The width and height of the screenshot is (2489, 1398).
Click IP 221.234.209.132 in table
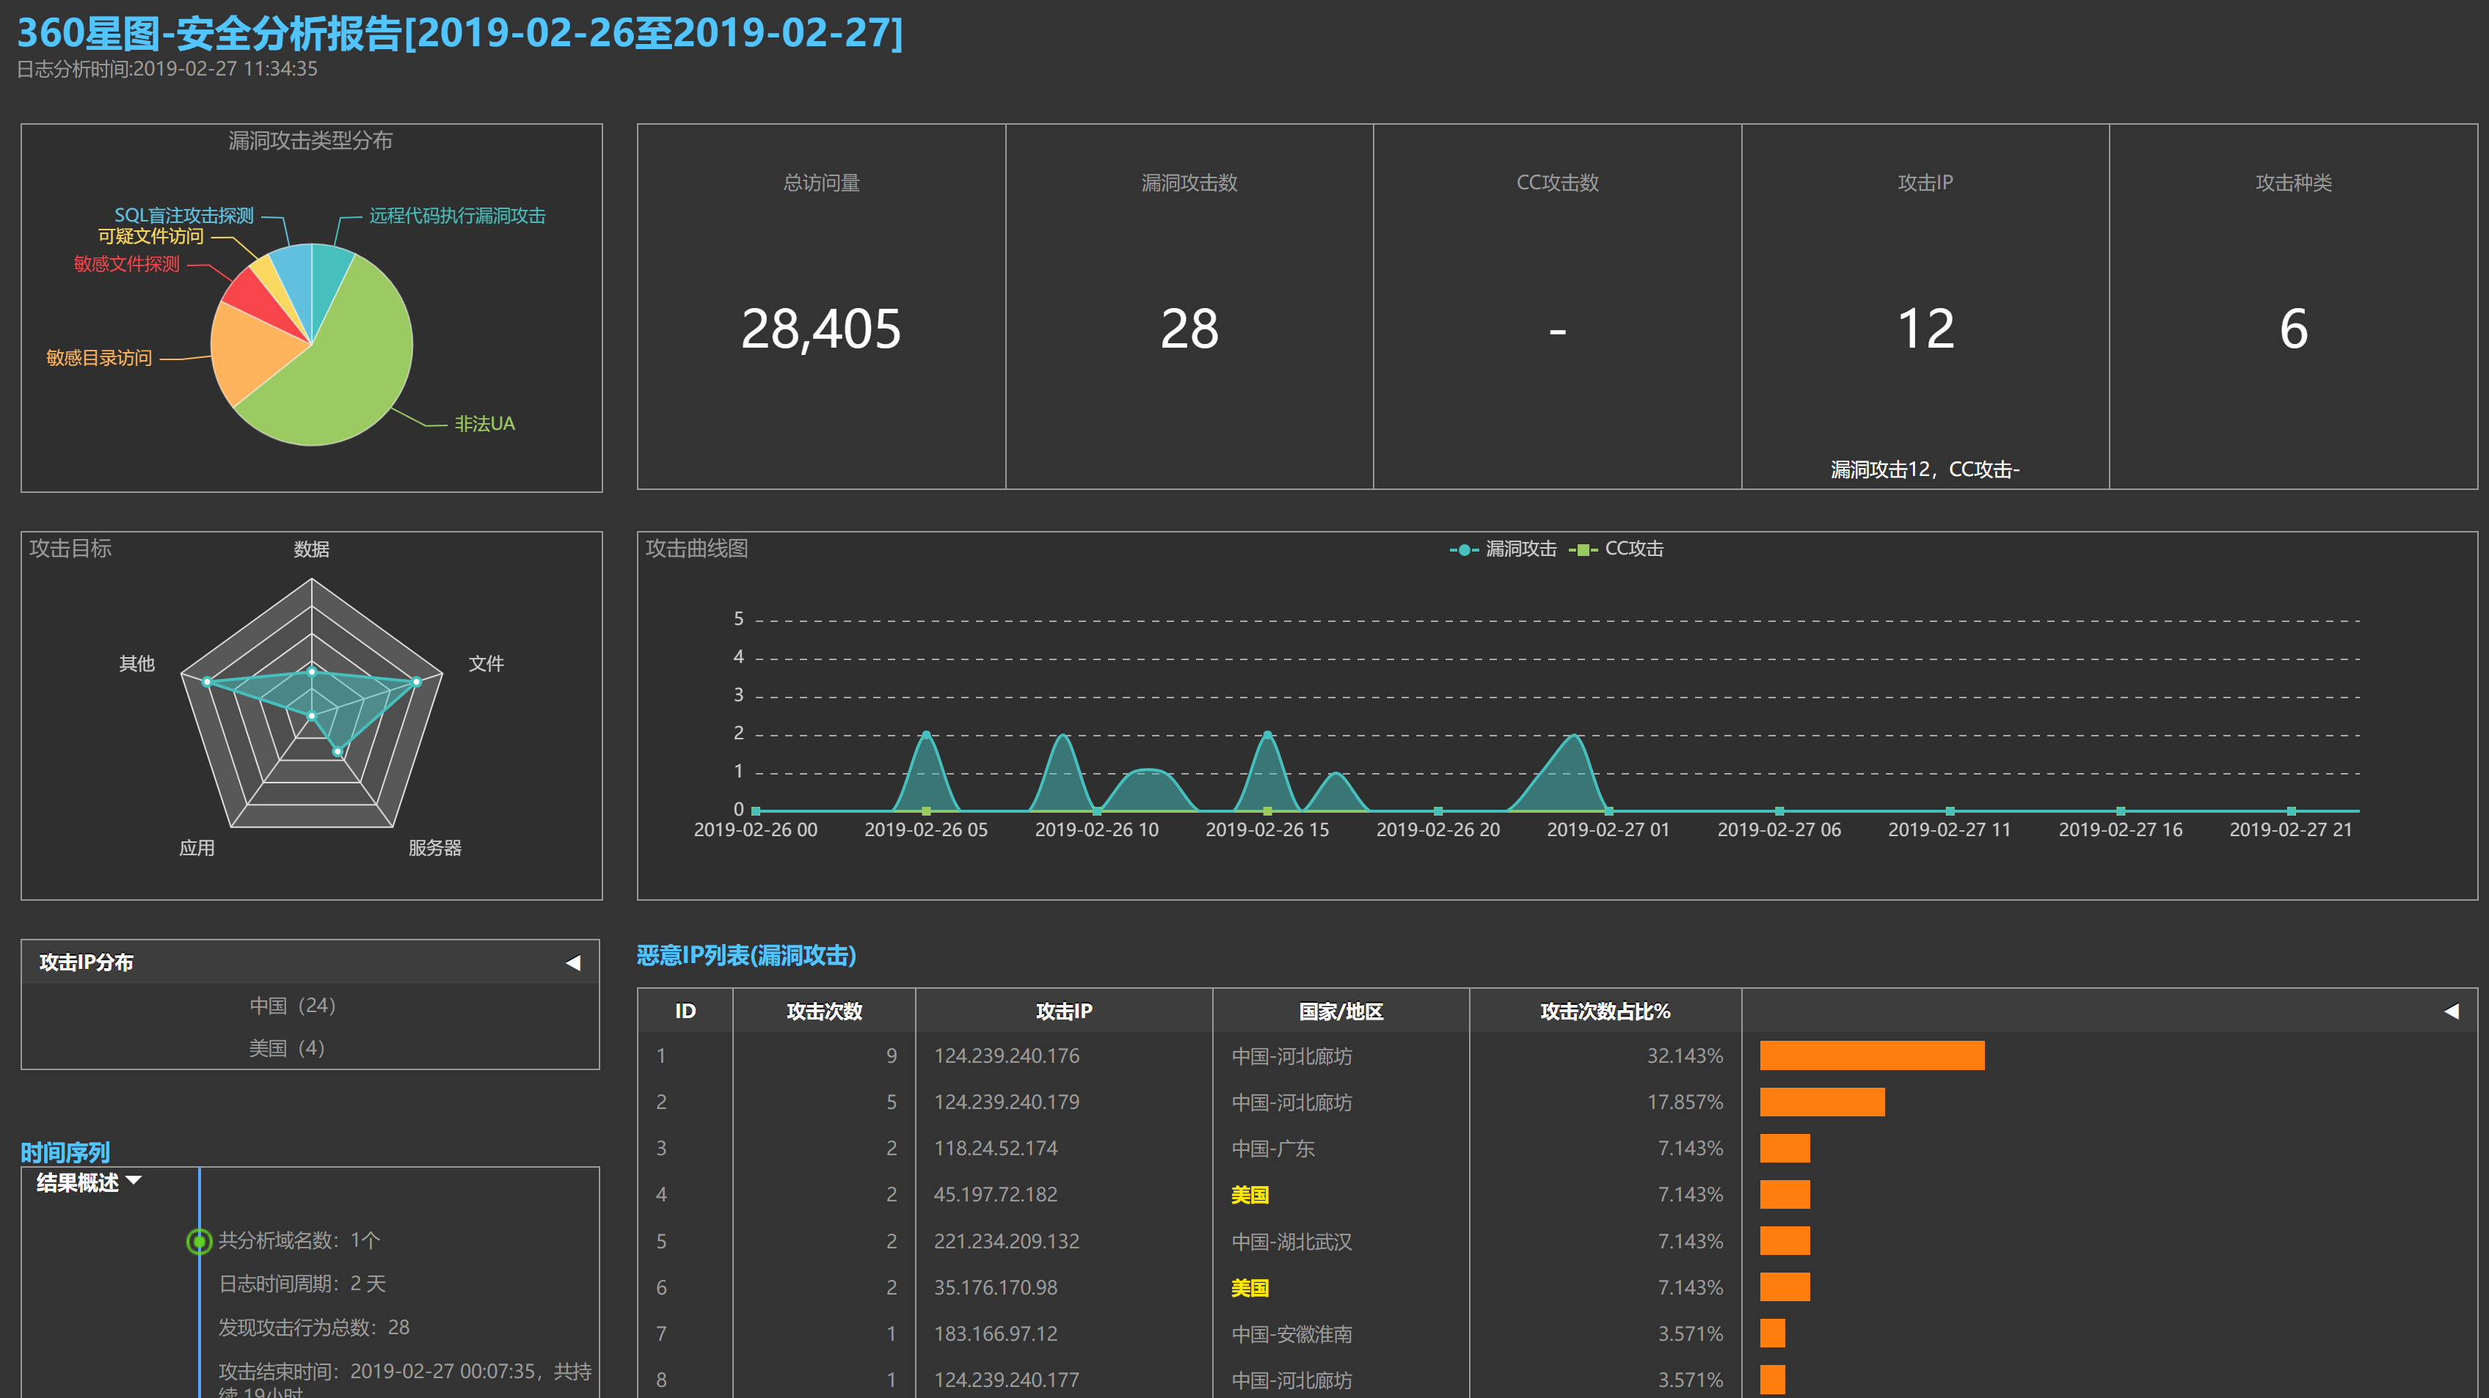click(x=1006, y=1240)
